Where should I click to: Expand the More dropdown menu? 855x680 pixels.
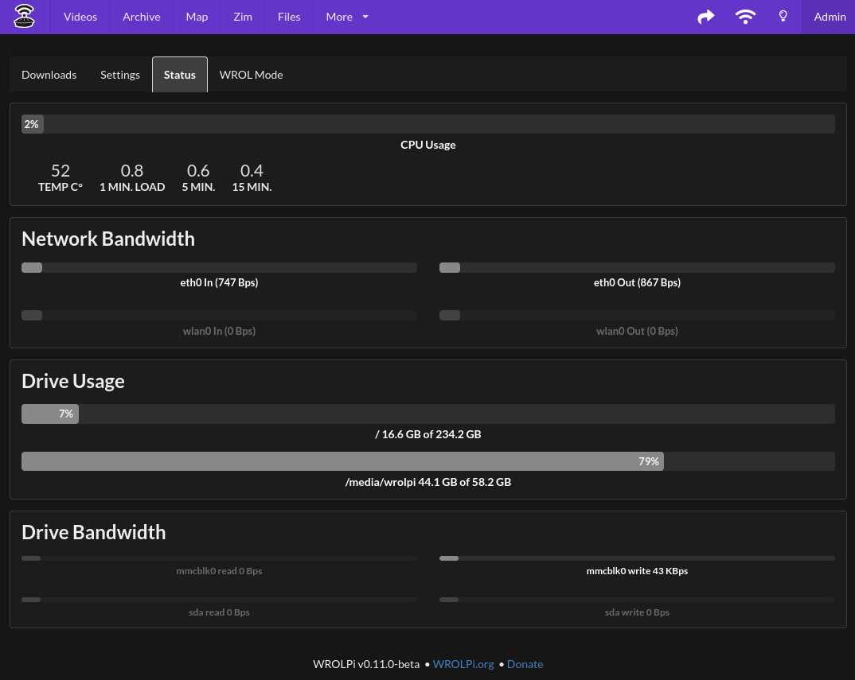347,17
